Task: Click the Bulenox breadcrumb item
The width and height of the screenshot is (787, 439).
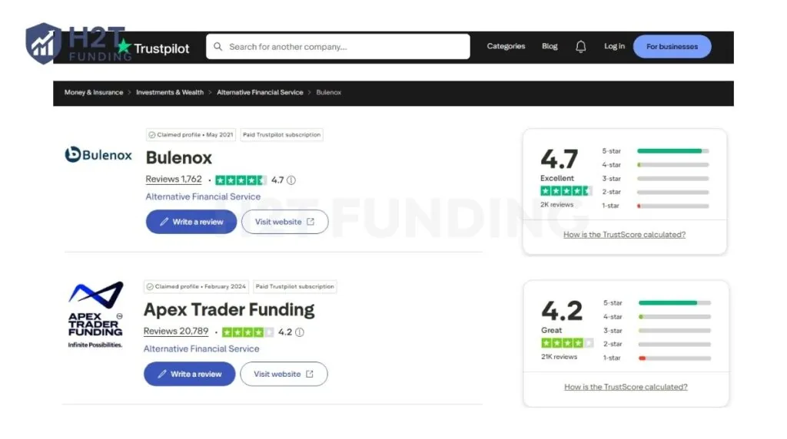Action: point(329,92)
